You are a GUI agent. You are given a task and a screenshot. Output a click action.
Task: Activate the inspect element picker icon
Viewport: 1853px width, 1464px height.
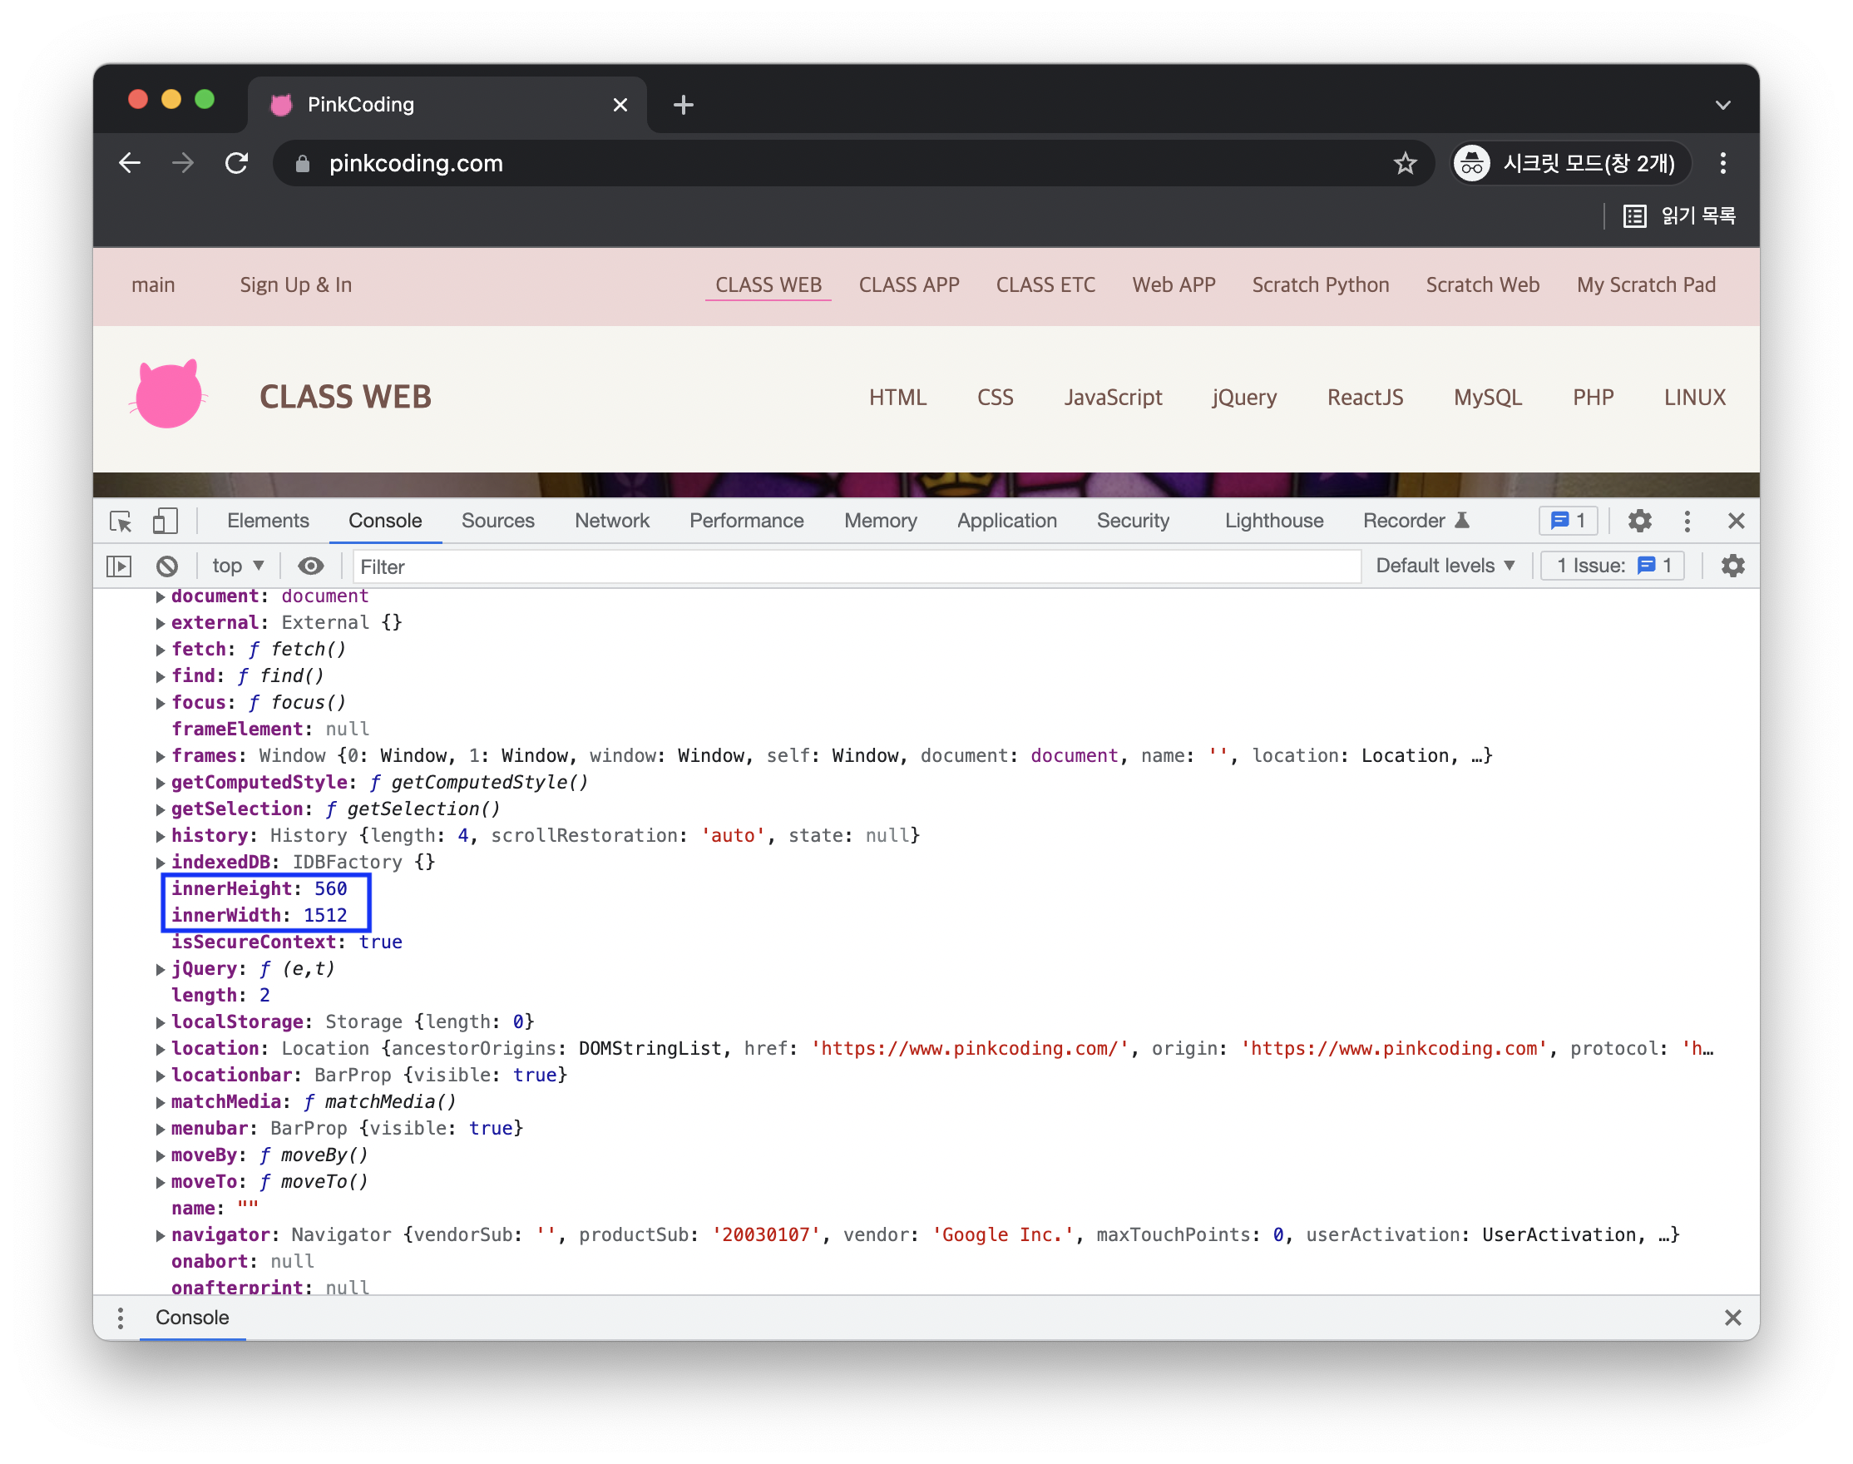click(121, 520)
